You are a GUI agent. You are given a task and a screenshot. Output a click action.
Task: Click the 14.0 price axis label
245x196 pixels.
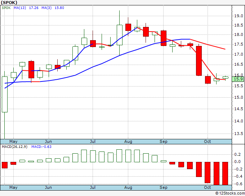(x=239, y=121)
